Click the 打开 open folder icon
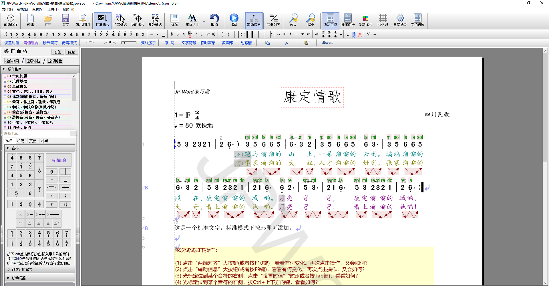This screenshot has width=549, height=286. (48, 21)
